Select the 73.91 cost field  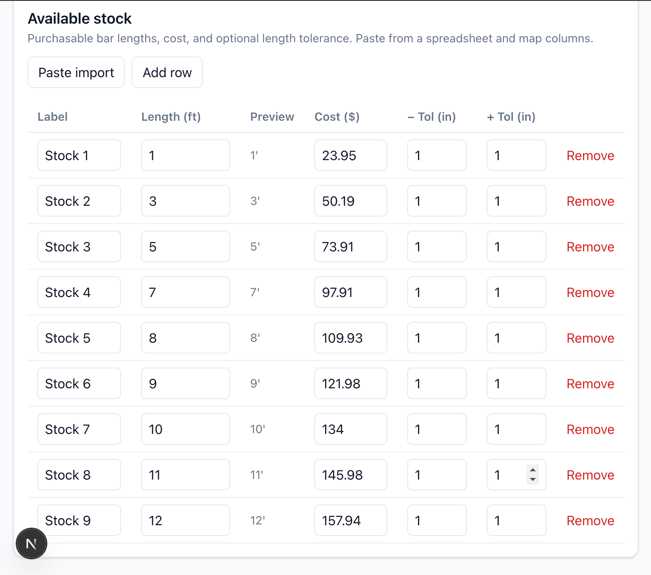tap(351, 246)
